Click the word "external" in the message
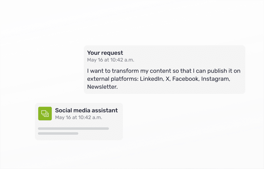The height and width of the screenshot is (169, 264). coord(97,79)
